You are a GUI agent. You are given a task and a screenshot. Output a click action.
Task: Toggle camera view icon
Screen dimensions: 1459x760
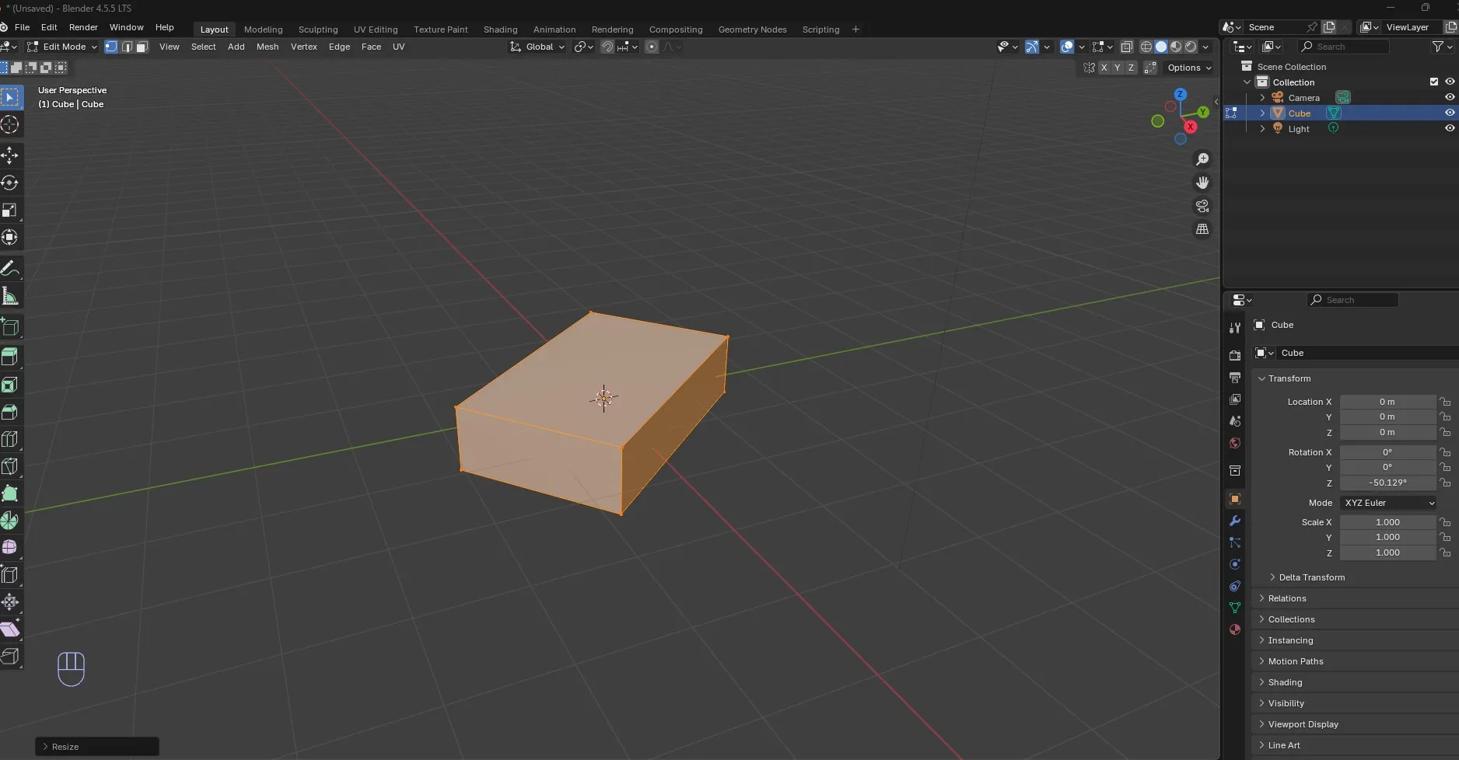coord(1202,206)
